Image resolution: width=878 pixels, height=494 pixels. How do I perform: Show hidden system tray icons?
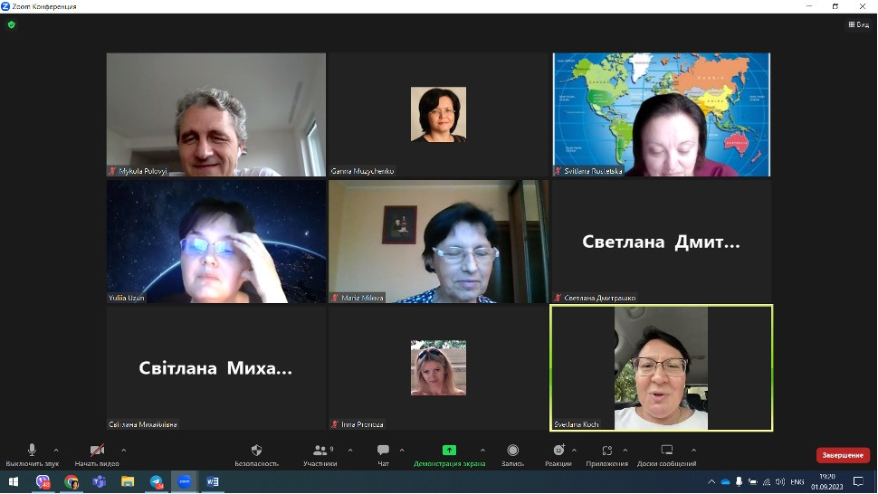(711, 481)
